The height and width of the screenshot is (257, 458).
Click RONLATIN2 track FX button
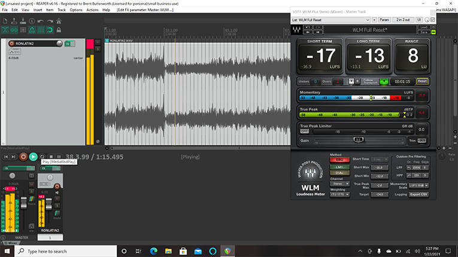point(68,44)
